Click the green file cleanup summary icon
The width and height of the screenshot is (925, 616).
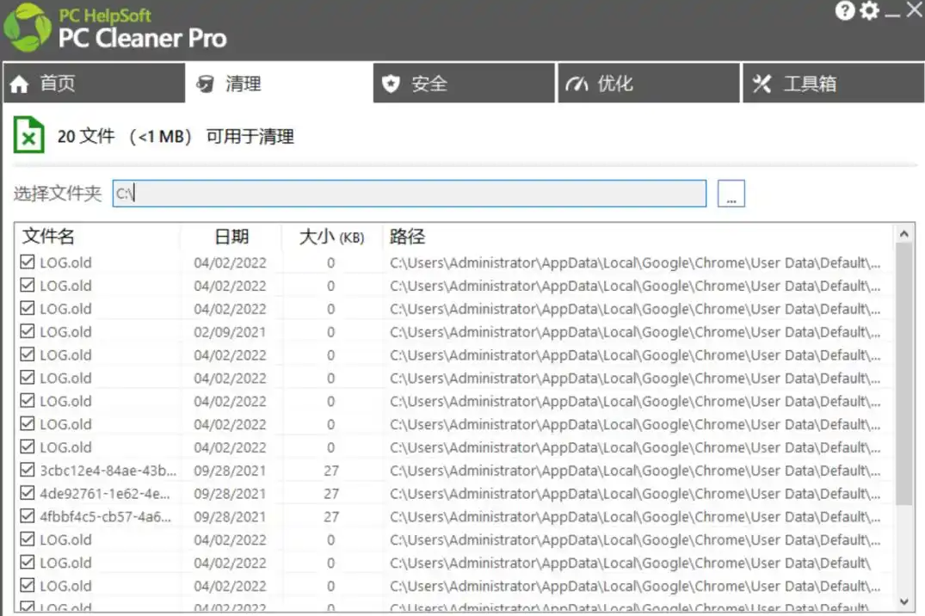[27, 134]
